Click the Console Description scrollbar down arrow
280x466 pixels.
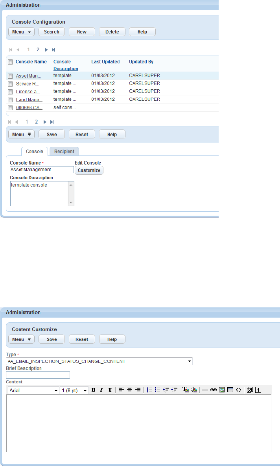pos(71,203)
